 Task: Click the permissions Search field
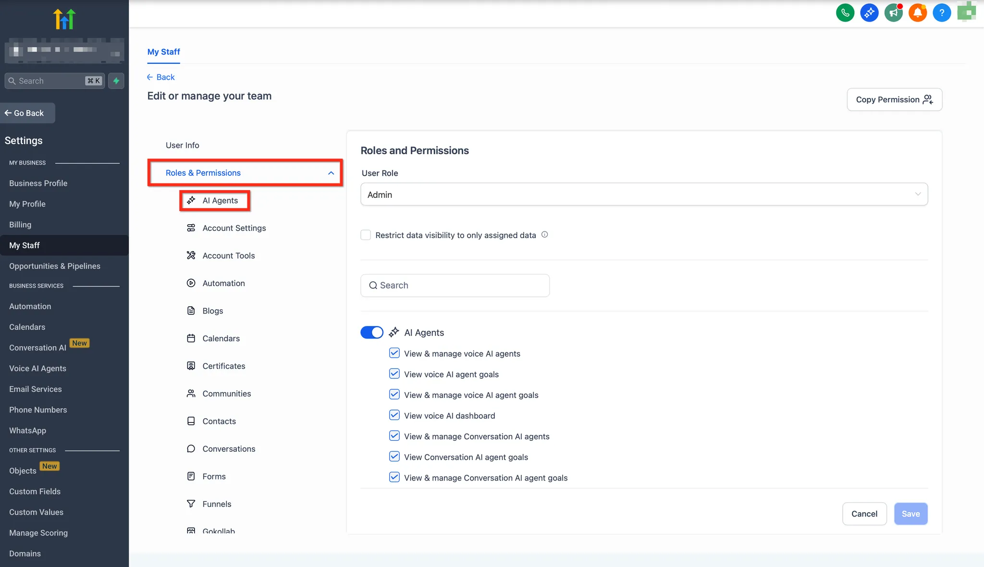(x=455, y=285)
